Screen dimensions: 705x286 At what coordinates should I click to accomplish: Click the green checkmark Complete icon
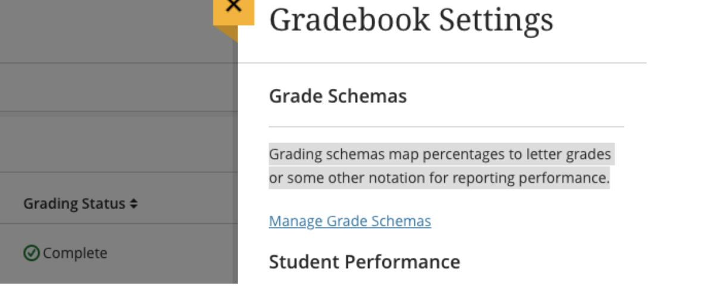click(x=31, y=253)
